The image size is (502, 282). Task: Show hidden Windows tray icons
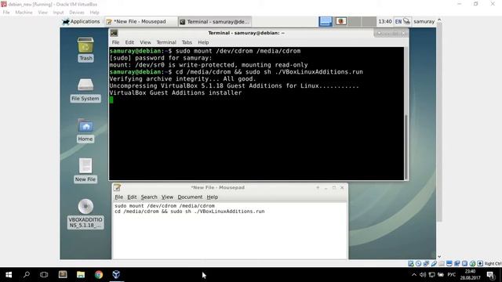pyautogui.click(x=414, y=275)
